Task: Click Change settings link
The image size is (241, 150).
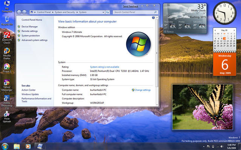Action: [142, 90]
